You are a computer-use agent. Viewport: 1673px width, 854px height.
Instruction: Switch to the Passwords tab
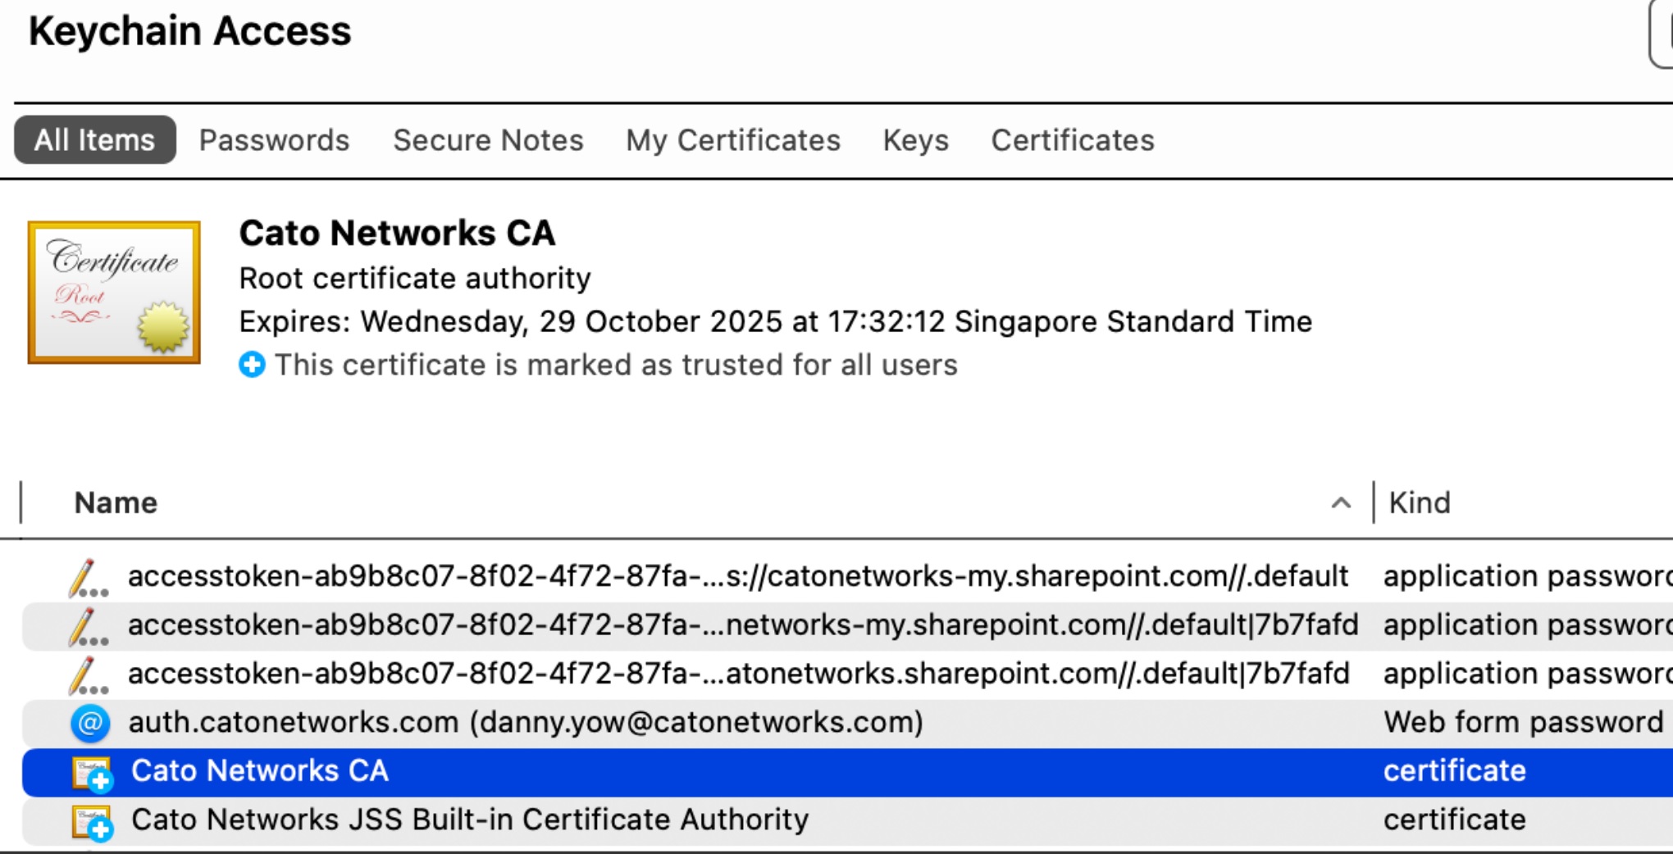click(x=274, y=140)
